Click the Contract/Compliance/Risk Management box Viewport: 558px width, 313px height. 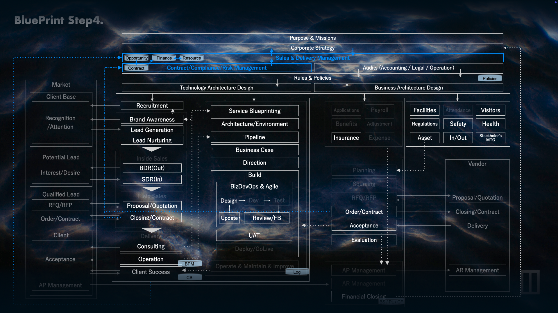217,68
